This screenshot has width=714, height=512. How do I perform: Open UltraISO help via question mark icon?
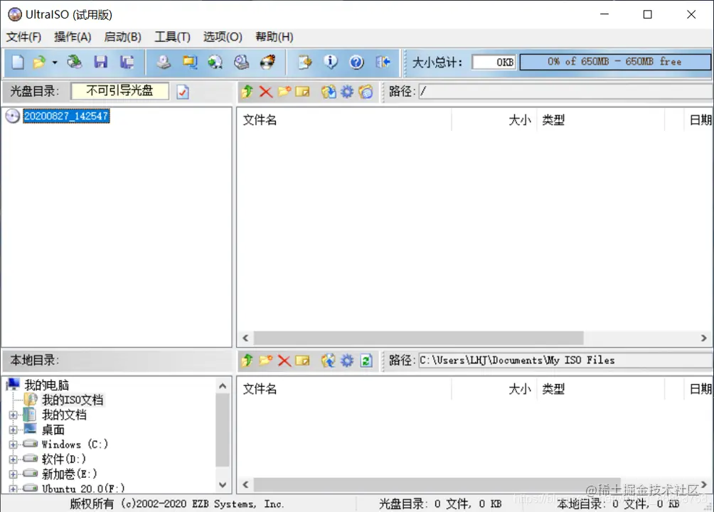tap(356, 62)
